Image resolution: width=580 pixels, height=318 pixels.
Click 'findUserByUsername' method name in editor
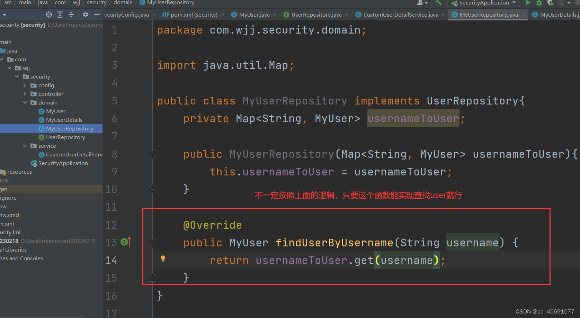[x=335, y=243]
